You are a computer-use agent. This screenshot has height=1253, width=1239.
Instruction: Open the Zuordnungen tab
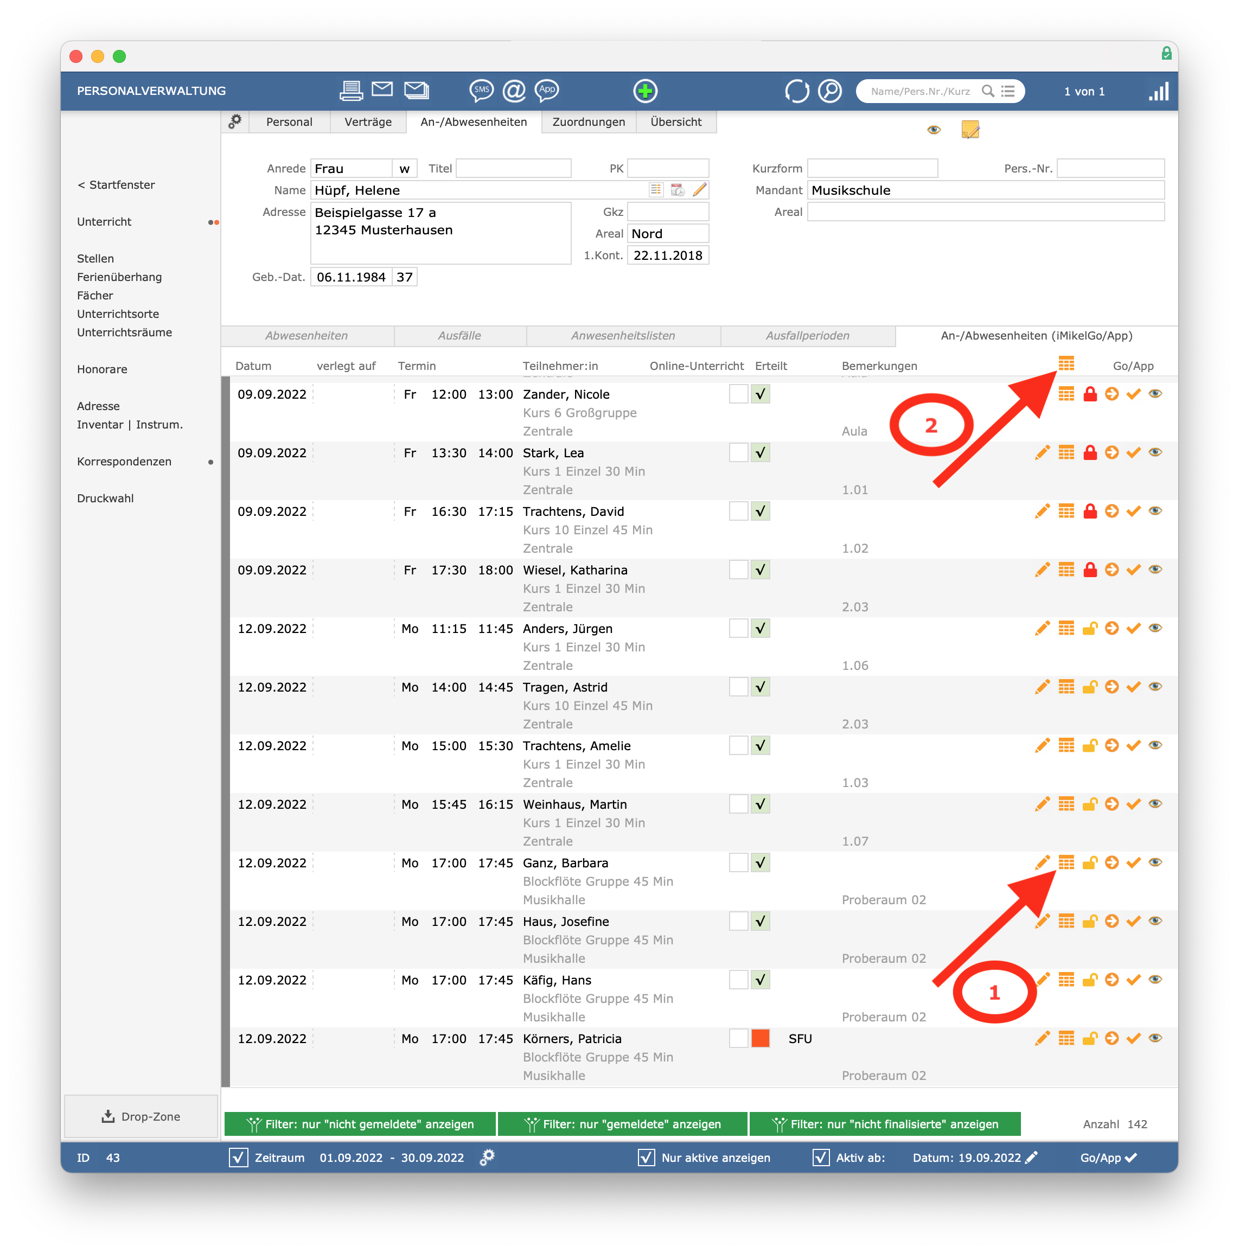click(589, 122)
